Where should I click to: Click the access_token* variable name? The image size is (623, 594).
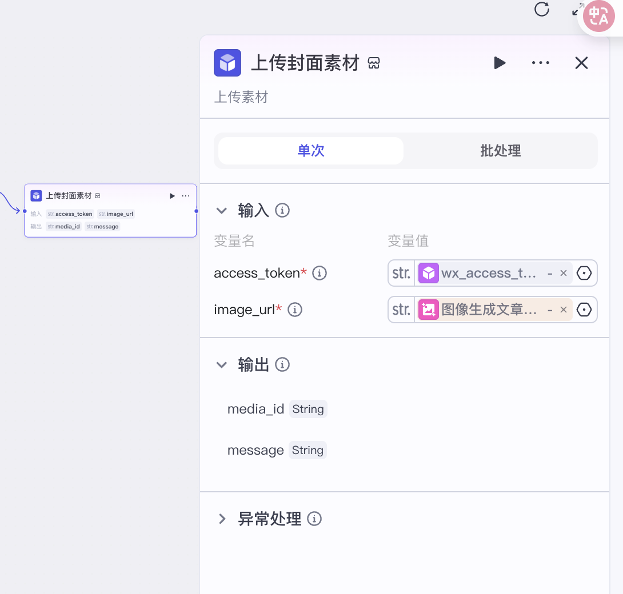click(260, 273)
